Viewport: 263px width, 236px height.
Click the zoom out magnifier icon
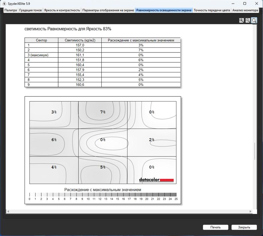(248, 20)
